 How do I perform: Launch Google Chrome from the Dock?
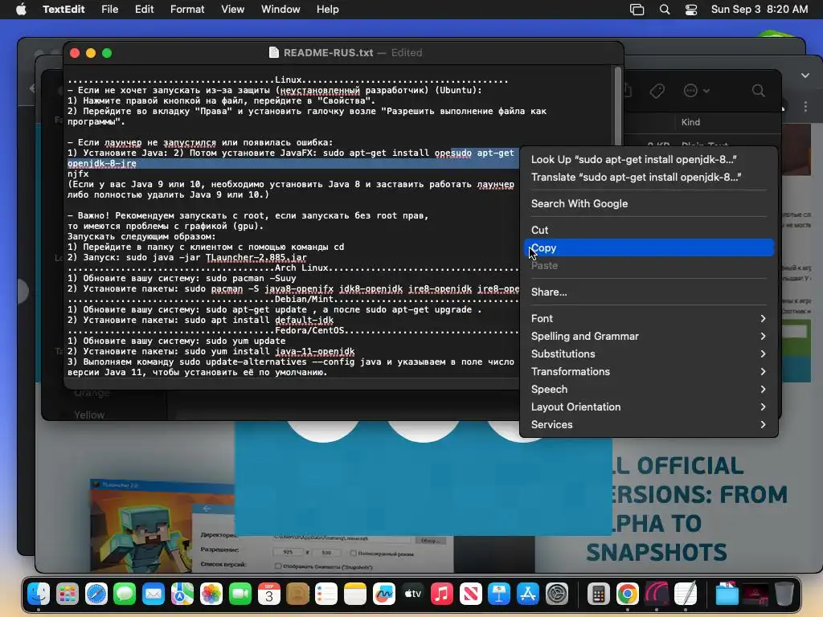point(627,594)
